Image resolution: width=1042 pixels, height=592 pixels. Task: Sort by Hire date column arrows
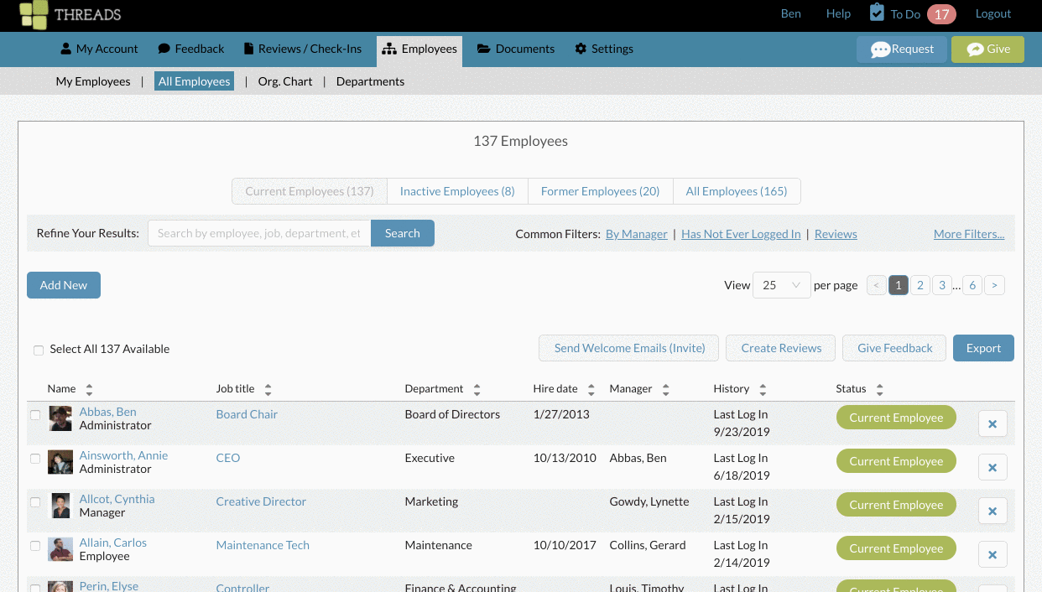591,389
